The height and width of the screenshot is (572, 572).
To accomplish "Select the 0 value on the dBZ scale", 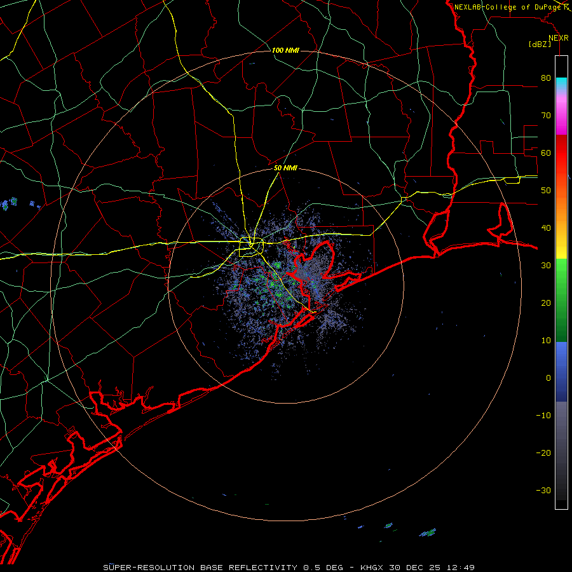I will (548, 378).
